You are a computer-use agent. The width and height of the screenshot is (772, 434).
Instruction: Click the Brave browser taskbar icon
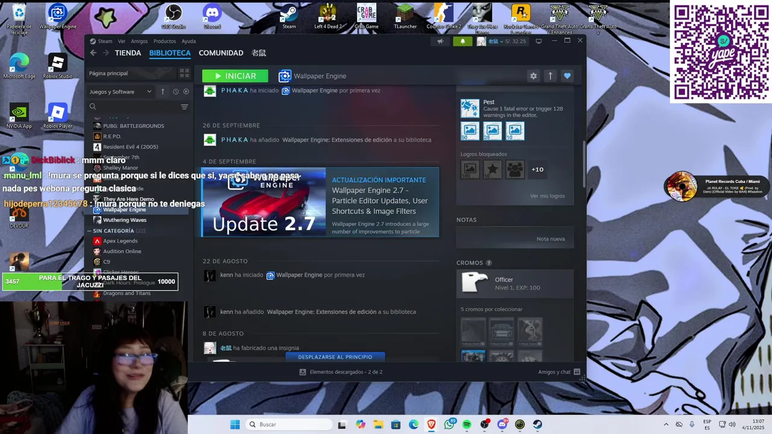point(431,424)
